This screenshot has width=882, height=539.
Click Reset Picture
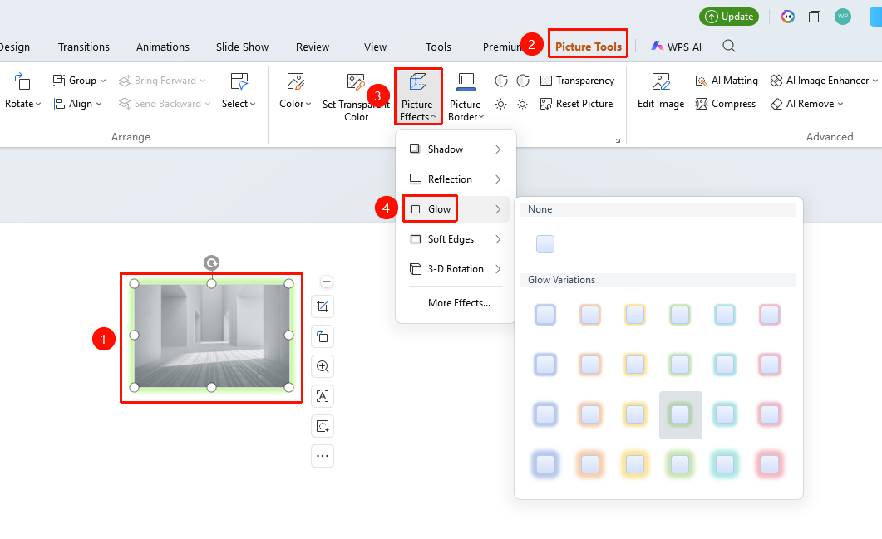tap(577, 104)
